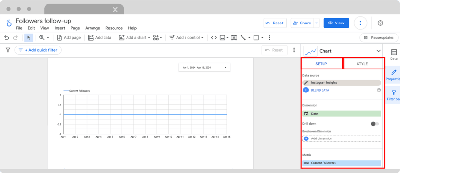Image resolution: width=473 pixels, height=173 pixels.
Task: Click the Share button
Action: [x=302, y=23]
